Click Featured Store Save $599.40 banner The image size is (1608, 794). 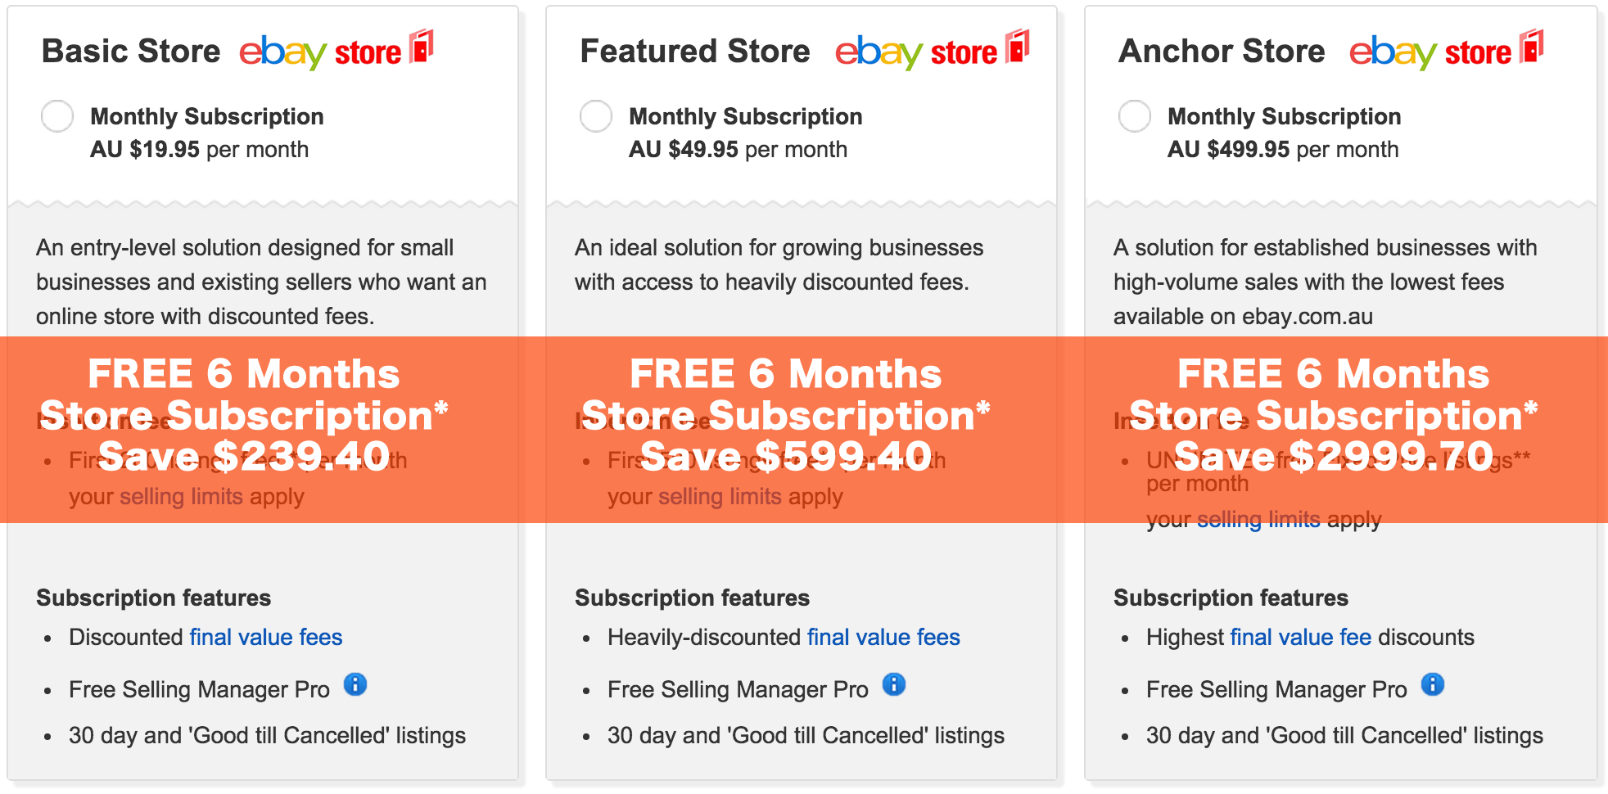pos(786,456)
